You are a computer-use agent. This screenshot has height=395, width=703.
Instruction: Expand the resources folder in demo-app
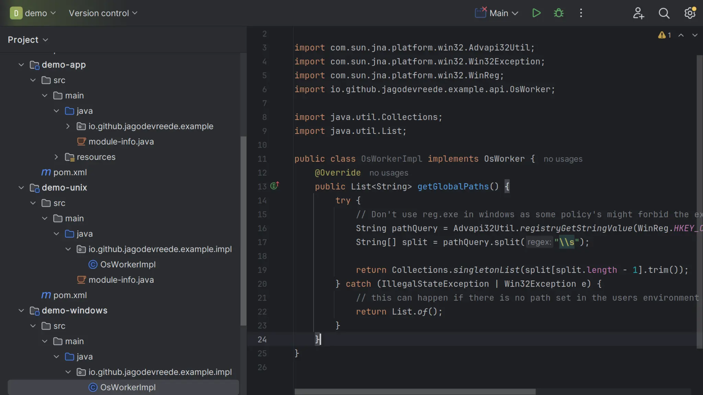(56, 157)
